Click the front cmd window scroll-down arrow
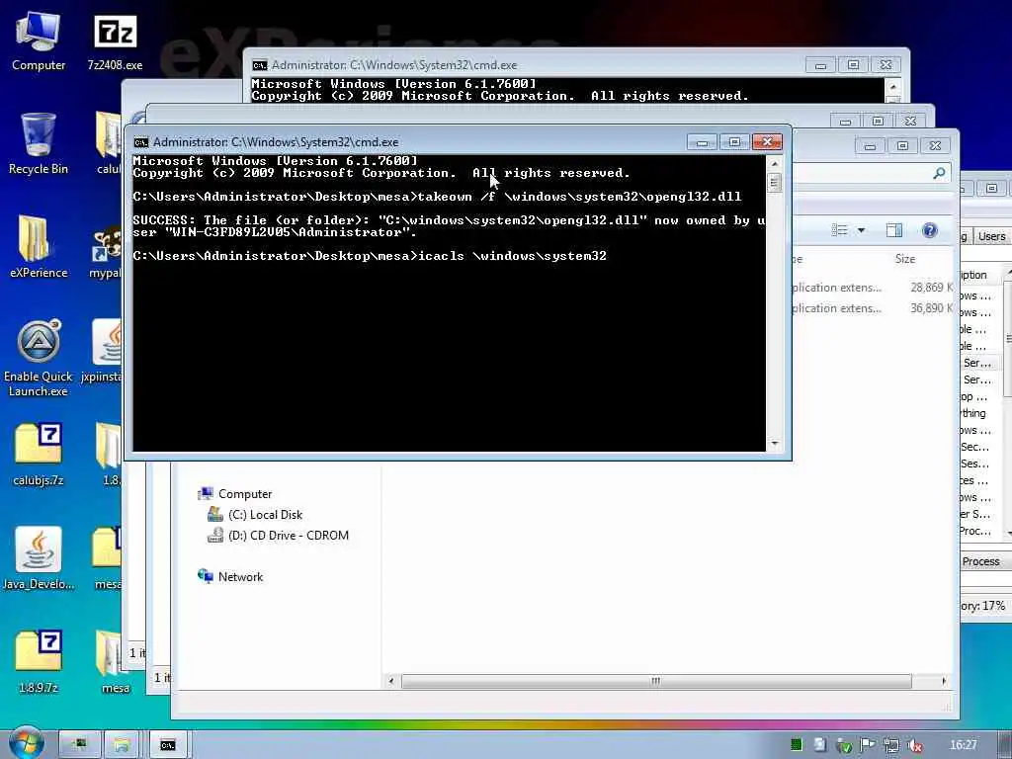The width and height of the screenshot is (1012, 759). [x=775, y=444]
